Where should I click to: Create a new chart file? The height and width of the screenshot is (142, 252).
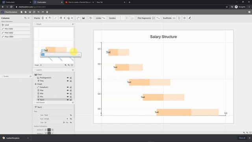click(21, 12)
